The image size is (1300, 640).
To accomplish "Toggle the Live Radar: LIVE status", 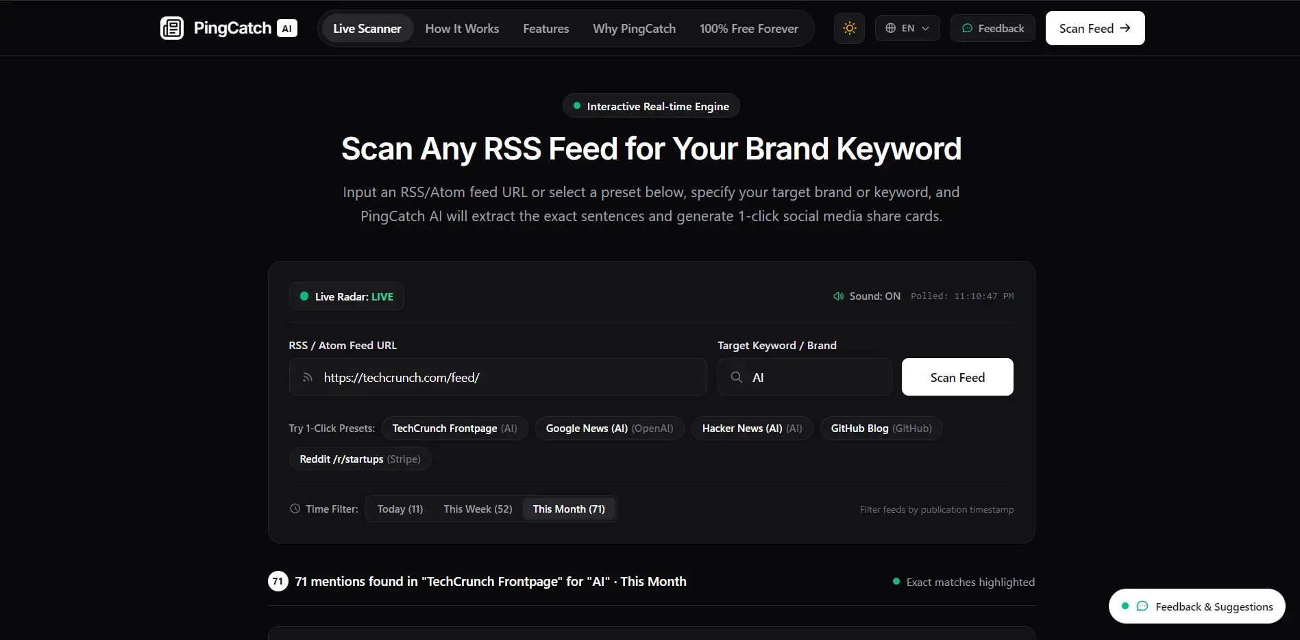I will [x=347, y=296].
